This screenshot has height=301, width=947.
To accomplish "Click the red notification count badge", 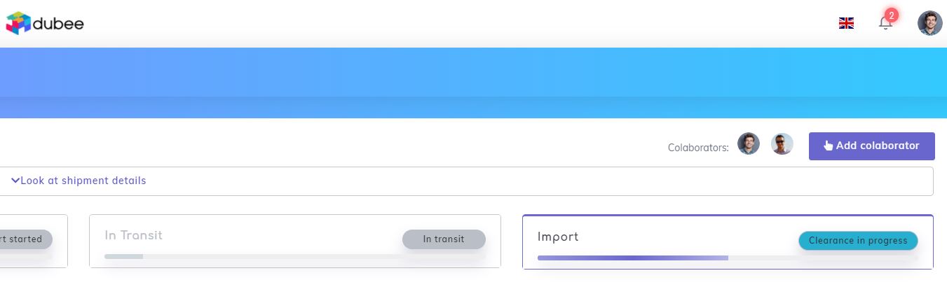I will click(x=891, y=15).
